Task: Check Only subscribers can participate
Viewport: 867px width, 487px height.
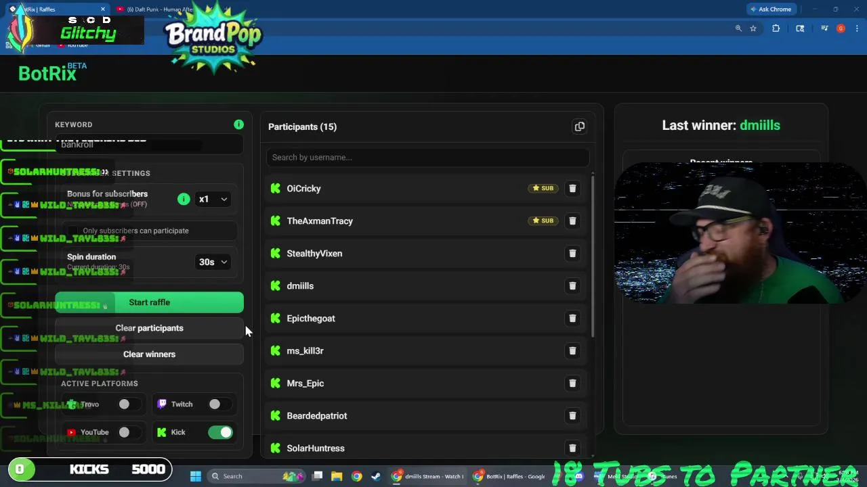Action: click(x=73, y=231)
